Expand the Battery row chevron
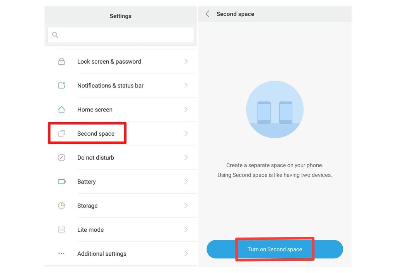 186,182
